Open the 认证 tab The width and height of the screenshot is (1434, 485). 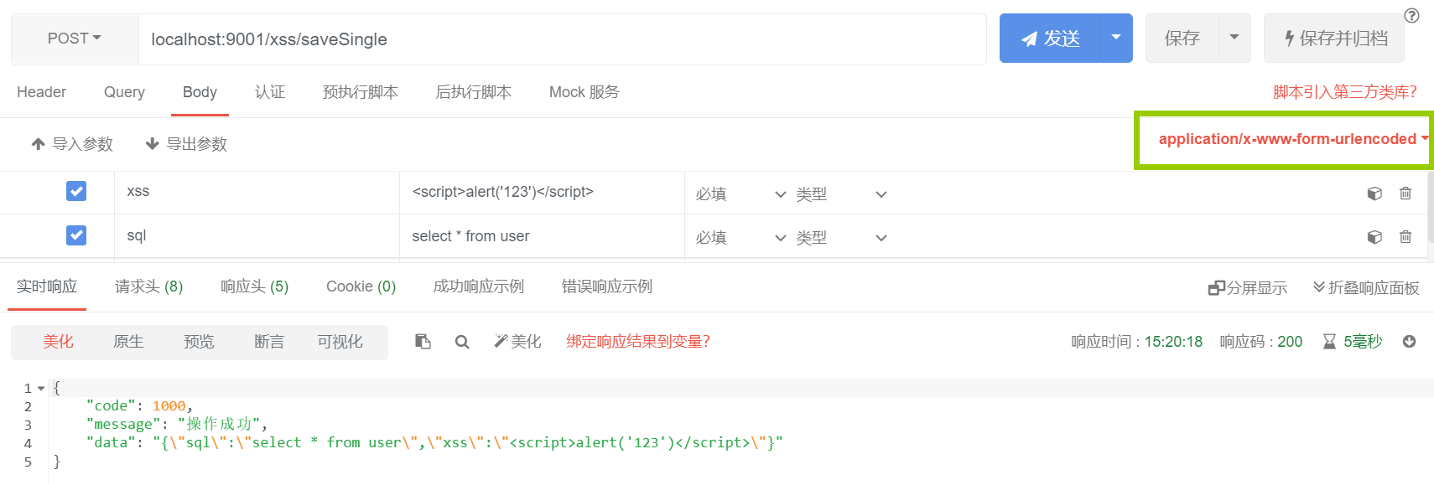270,92
